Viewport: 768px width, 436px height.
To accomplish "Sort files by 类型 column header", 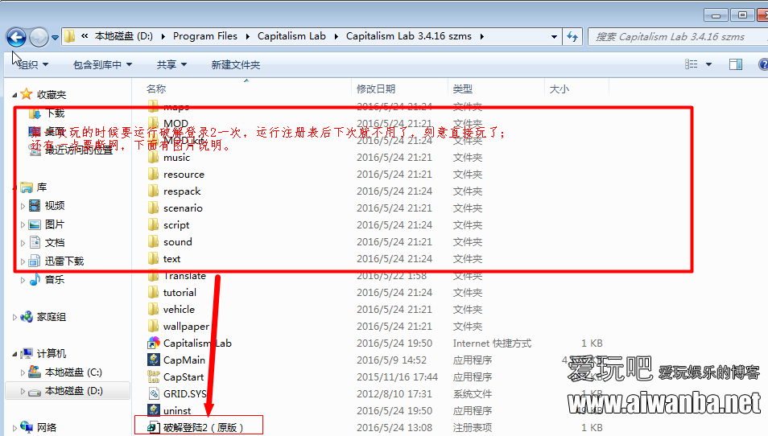I will click(462, 88).
